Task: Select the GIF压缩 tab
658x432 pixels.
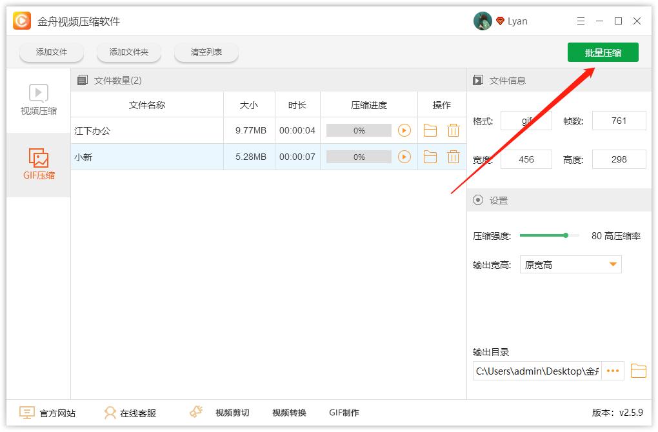Action: point(39,164)
